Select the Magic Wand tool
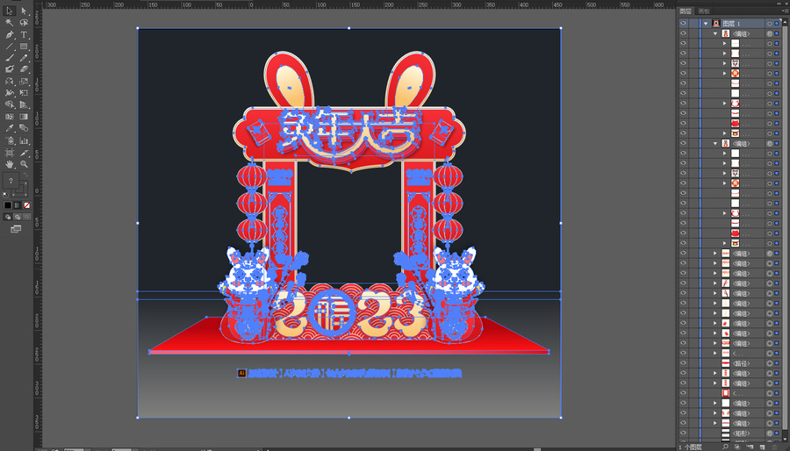 click(10, 23)
